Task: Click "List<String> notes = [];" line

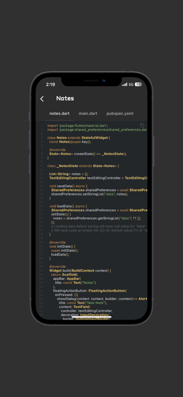Action: tap(69, 174)
